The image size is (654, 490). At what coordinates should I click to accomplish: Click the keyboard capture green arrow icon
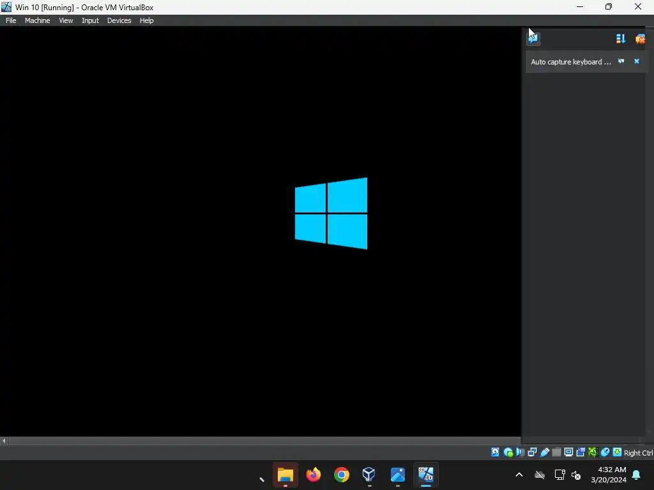pos(617,452)
